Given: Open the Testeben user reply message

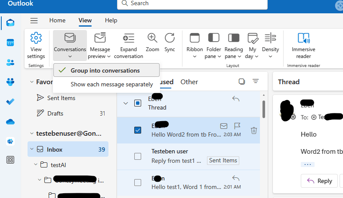Looking at the screenshot, I should (188, 156).
